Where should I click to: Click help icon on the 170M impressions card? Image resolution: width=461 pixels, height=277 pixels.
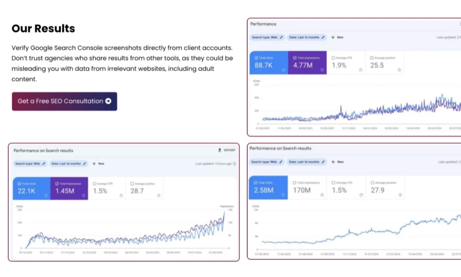321,194
